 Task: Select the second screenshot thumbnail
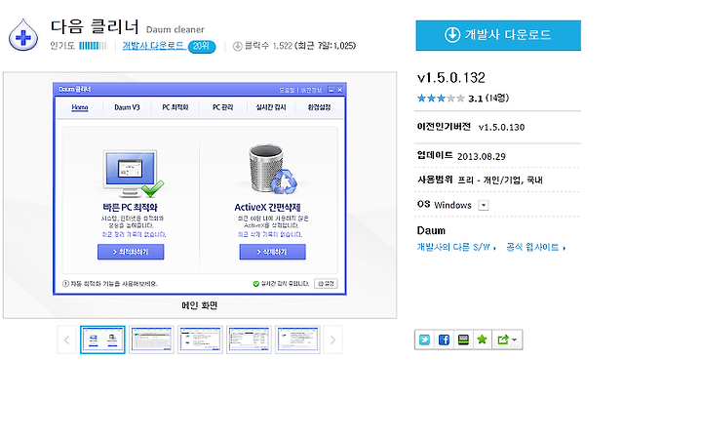point(151,339)
